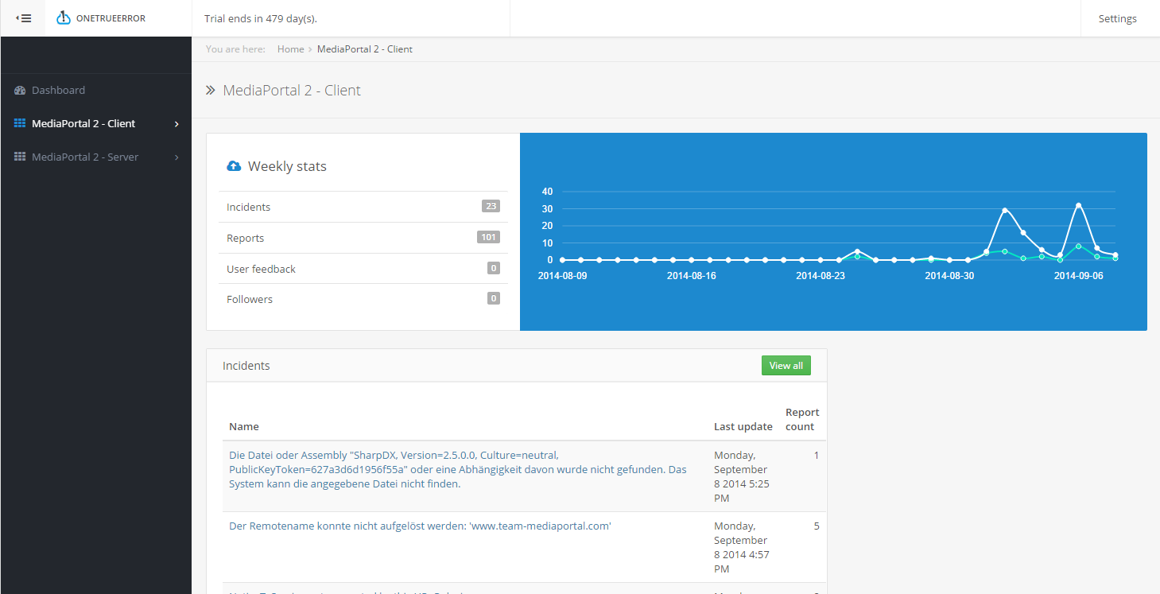Click the OneTrueError logo icon
This screenshot has width=1160, height=594.
pos(64,18)
